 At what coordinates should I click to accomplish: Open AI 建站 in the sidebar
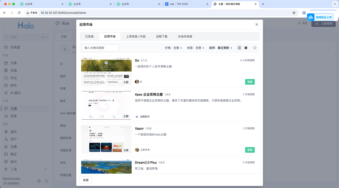click(x=25, y=93)
